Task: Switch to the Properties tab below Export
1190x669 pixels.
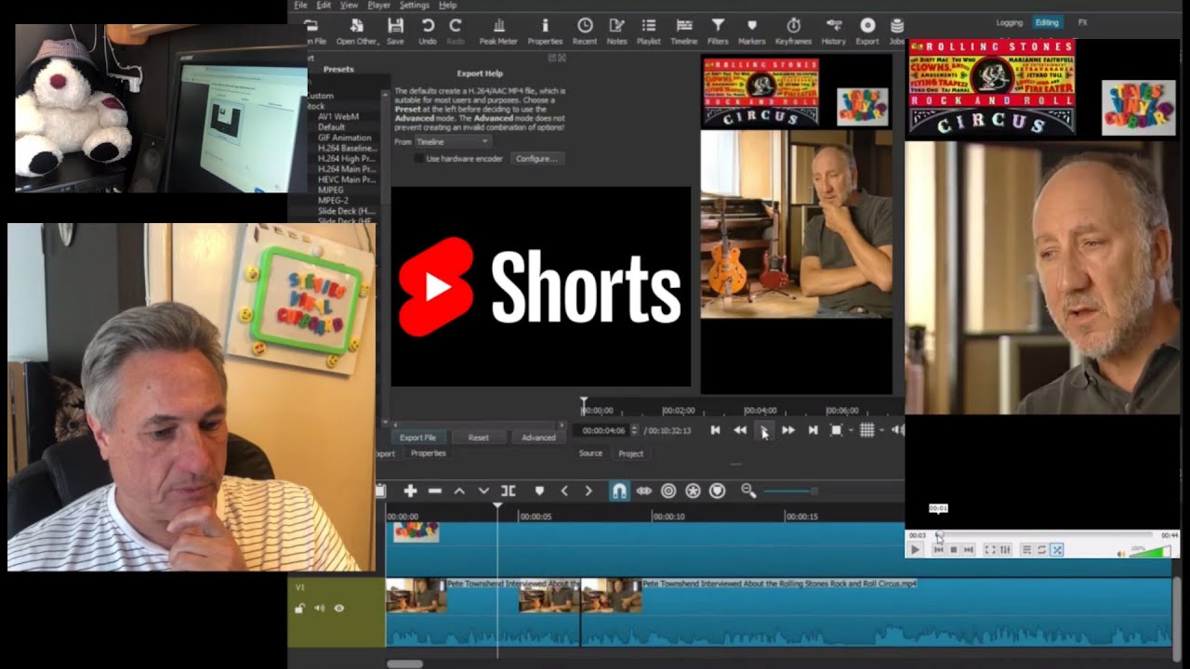Action: click(x=429, y=453)
